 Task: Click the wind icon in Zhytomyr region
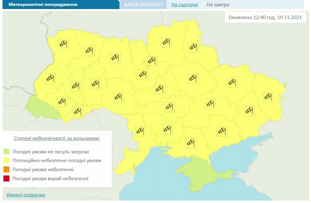(115, 57)
